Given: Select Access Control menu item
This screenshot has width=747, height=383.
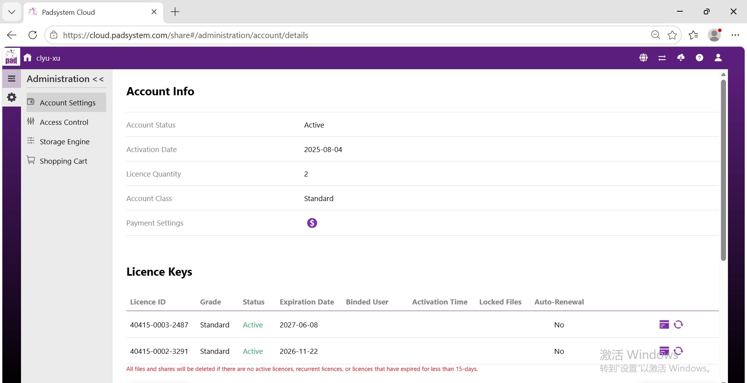Looking at the screenshot, I should 66,122.
